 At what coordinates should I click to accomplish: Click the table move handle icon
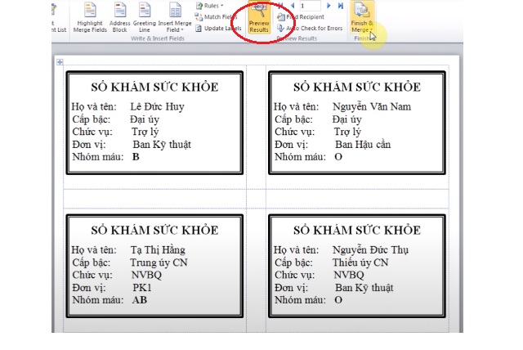click(x=60, y=61)
